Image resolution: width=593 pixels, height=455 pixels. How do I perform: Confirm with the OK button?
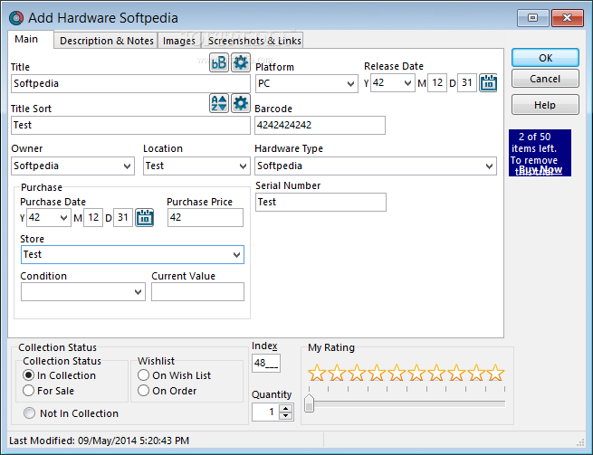545,58
